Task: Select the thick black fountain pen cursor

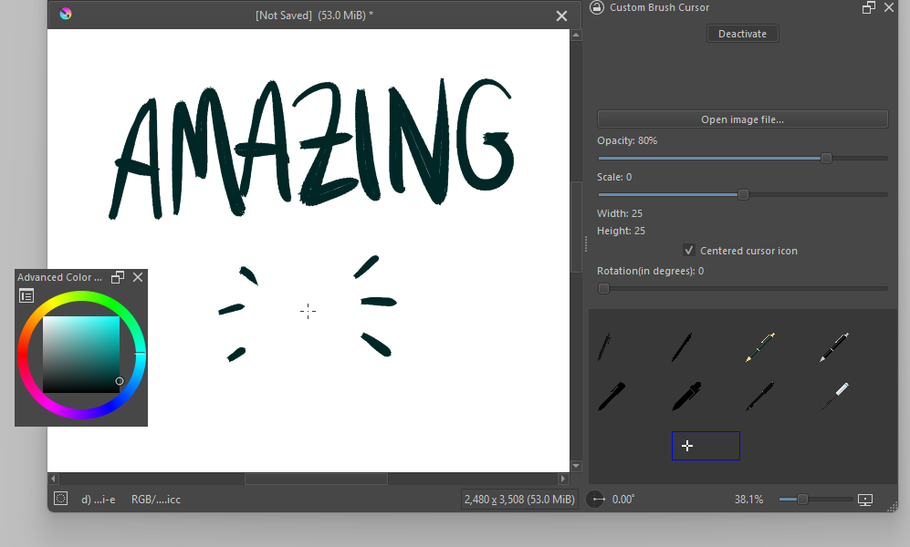Action: [686, 396]
